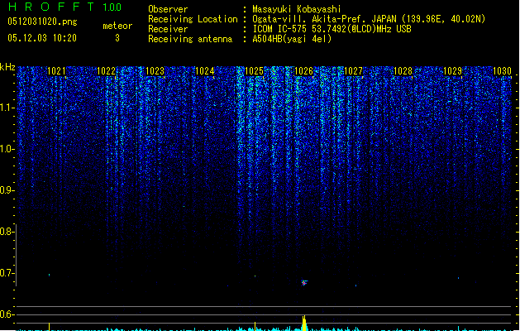Screen dimensions: 520x331
Task: Click the red meteor echo spot below 1026
Action: [304, 283]
